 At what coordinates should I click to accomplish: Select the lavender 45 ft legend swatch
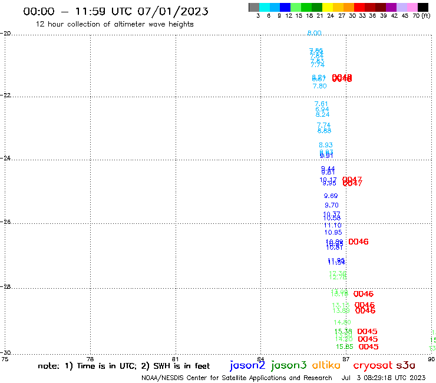(401, 7)
